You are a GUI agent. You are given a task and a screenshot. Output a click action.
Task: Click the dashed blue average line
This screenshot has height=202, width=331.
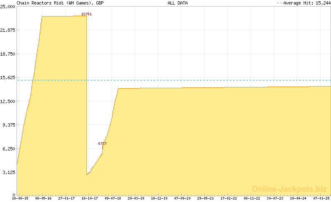pyautogui.click(x=207, y=80)
